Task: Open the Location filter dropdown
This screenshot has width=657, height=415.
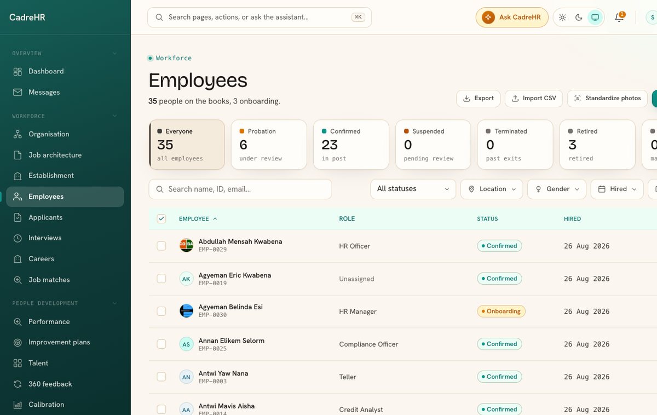Action: click(x=492, y=189)
